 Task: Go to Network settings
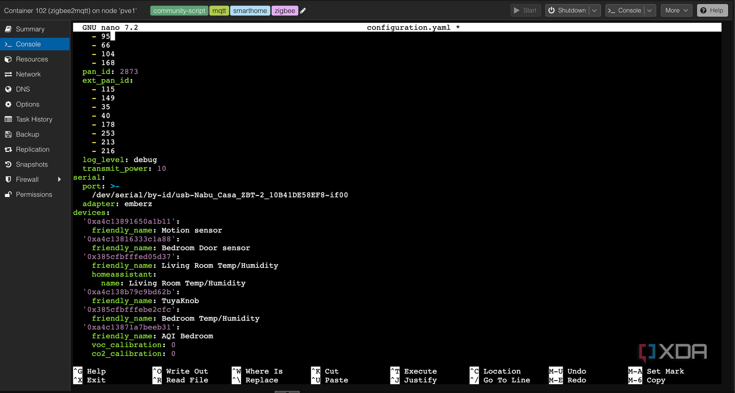click(35, 74)
